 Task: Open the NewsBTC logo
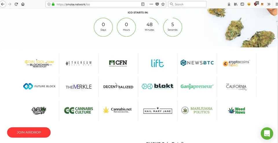click(x=197, y=63)
